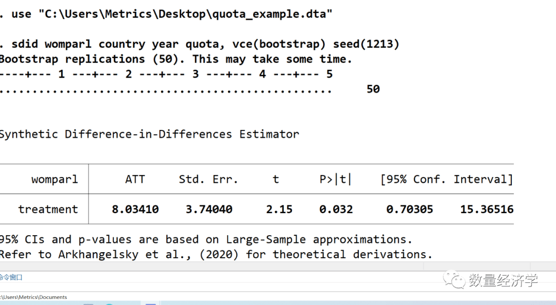The image size is (556, 305).
Task: Click the womparl variable header
Action: [x=55, y=179]
